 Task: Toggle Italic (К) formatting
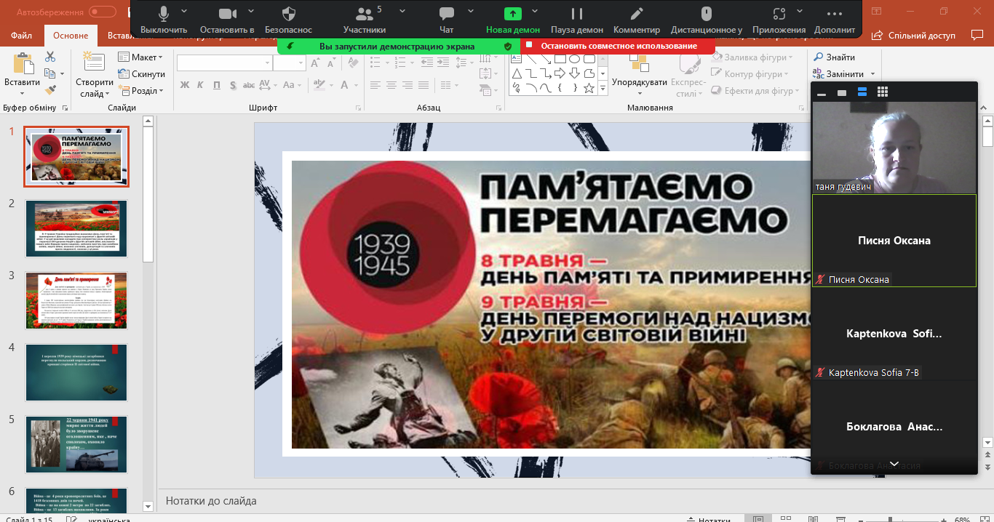[201, 85]
